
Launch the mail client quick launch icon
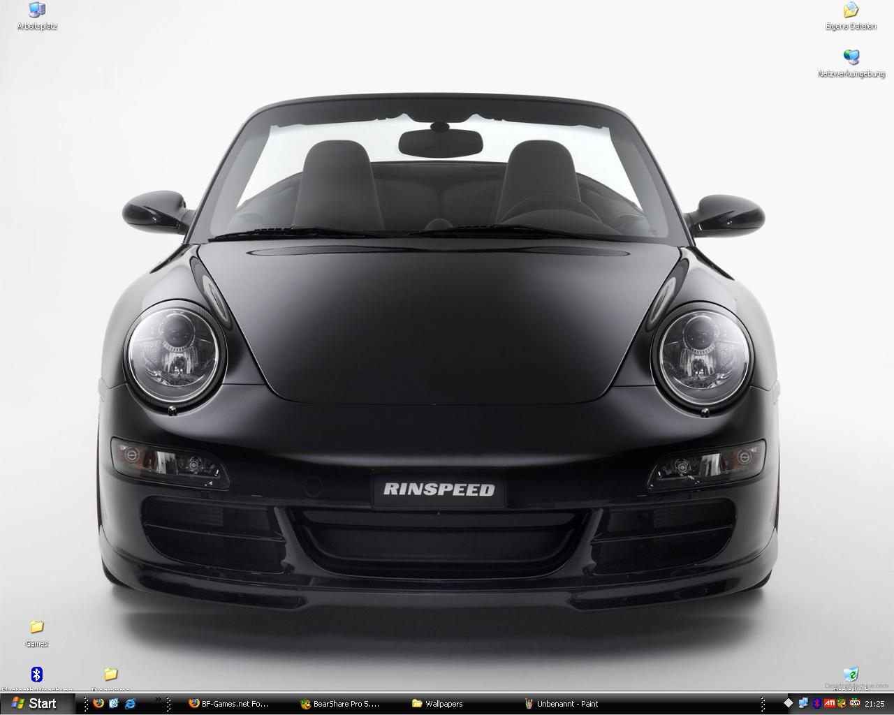114,703
